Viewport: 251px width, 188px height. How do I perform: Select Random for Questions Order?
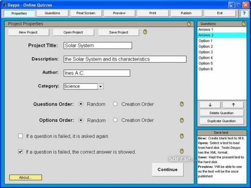[x=81, y=104]
